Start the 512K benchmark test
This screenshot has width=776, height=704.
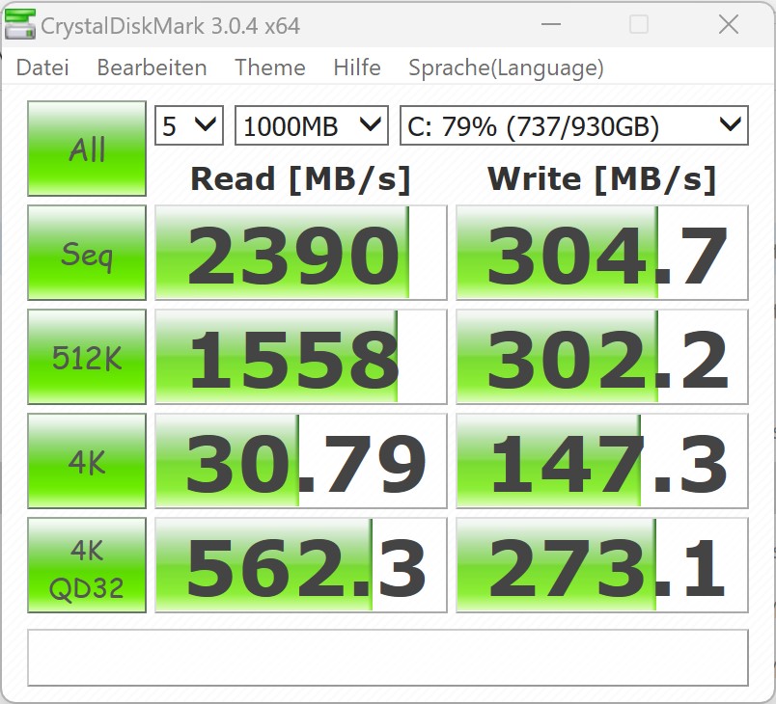87,357
